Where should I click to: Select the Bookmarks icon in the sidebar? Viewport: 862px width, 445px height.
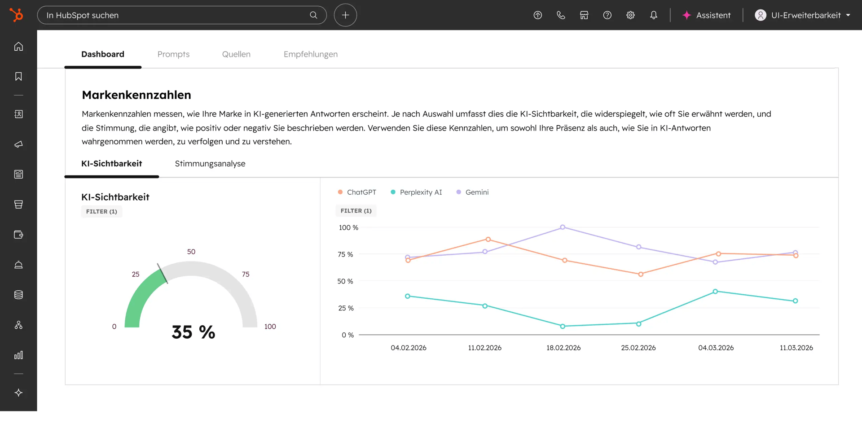coord(18,76)
